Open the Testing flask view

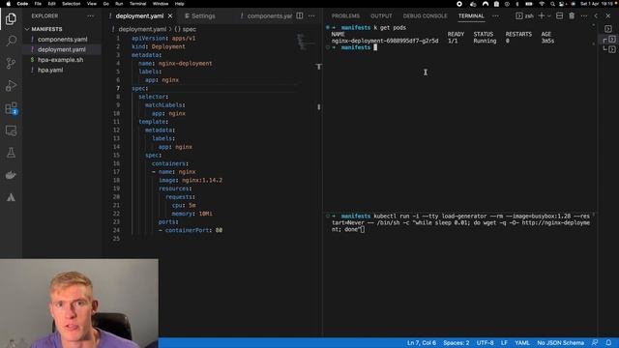click(11, 153)
